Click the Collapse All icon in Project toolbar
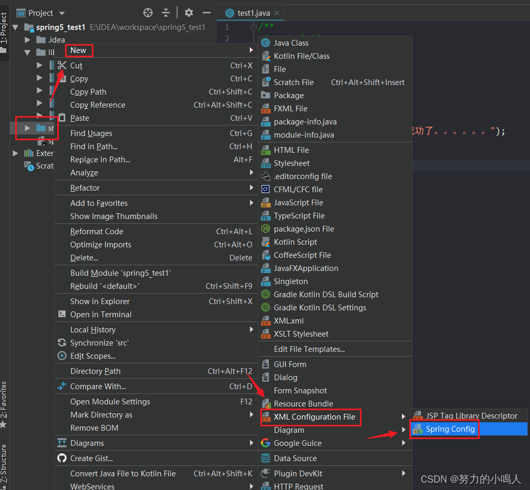 (x=166, y=13)
